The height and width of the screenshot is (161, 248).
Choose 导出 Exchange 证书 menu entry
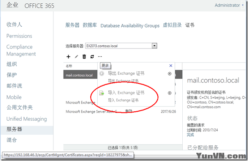(126, 74)
